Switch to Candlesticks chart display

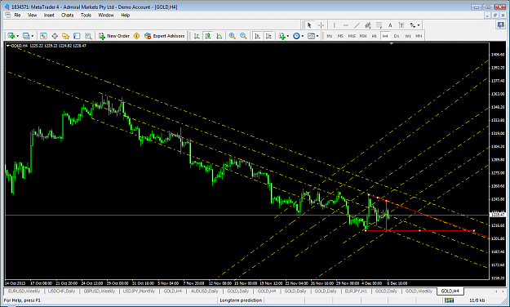(208, 36)
